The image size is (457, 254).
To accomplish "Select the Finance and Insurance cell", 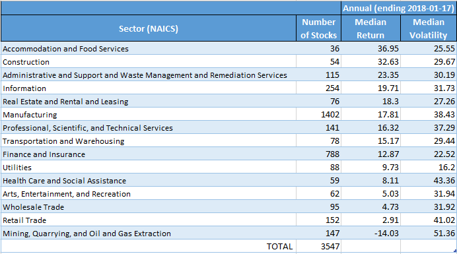I will [x=149, y=154].
